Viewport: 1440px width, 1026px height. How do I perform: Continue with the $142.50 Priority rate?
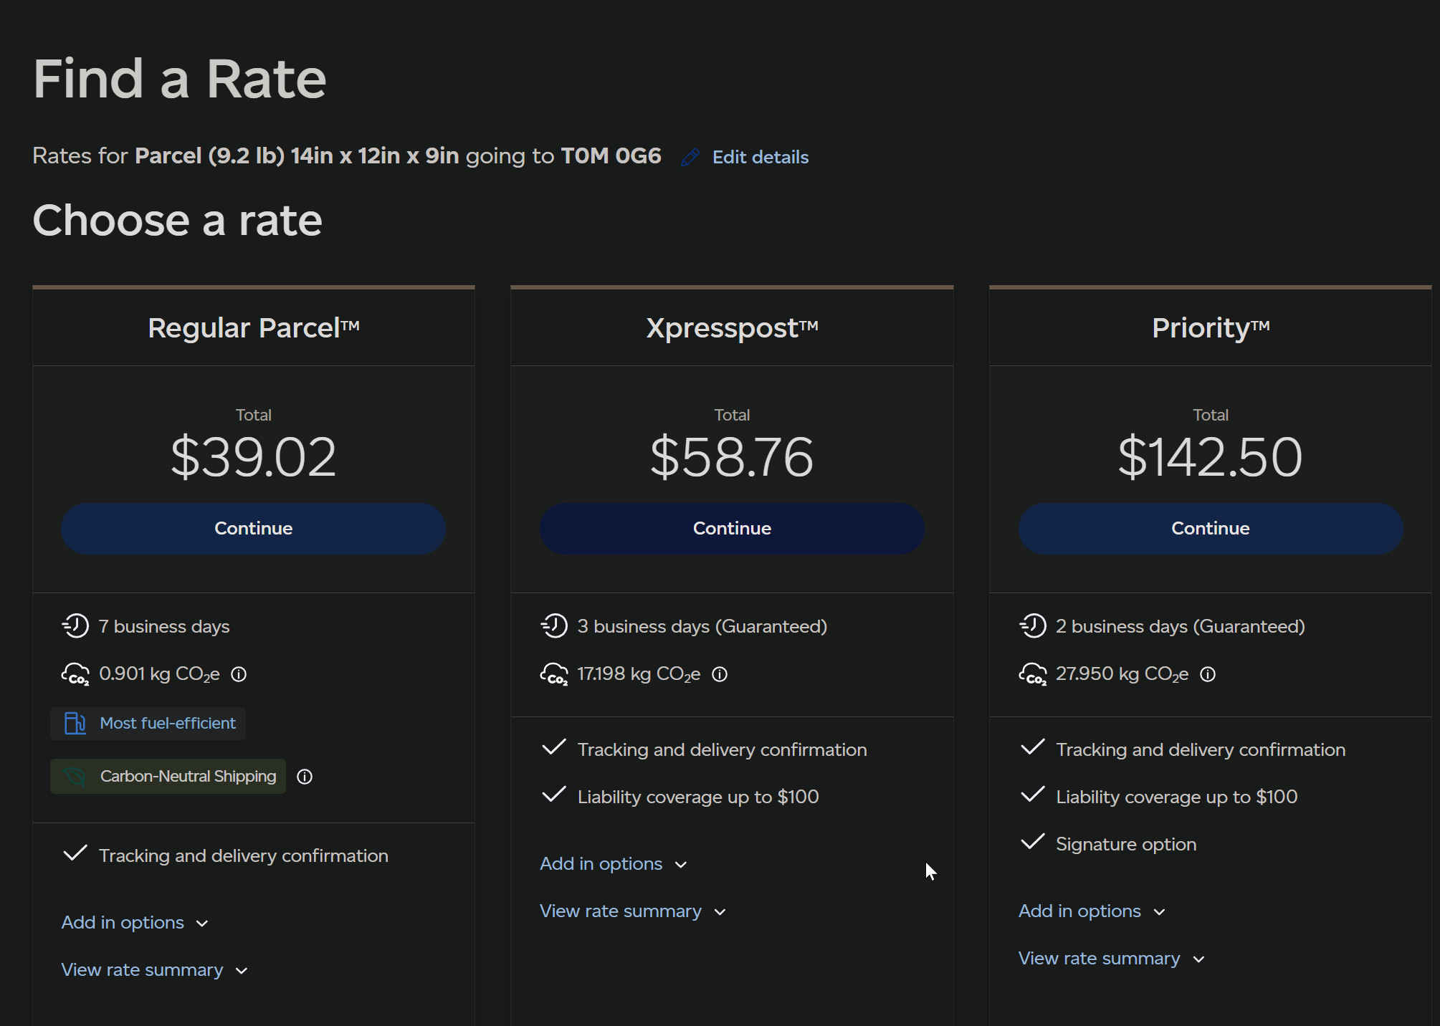[x=1211, y=529]
